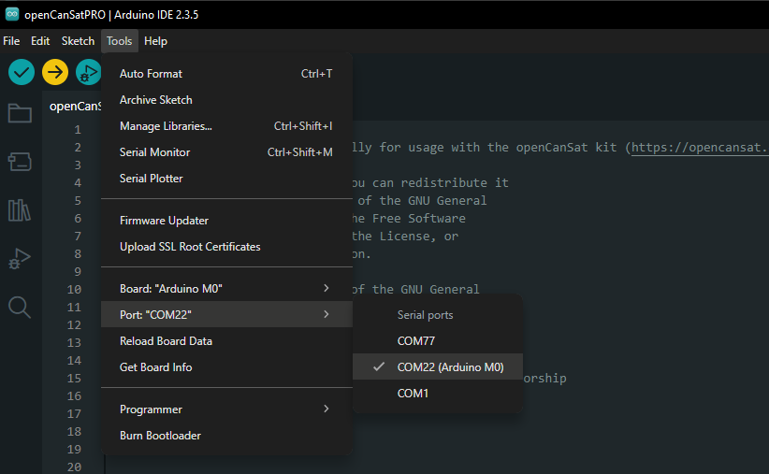This screenshot has height=474, width=769.
Task: Open the Edit menu
Action: coord(40,41)
